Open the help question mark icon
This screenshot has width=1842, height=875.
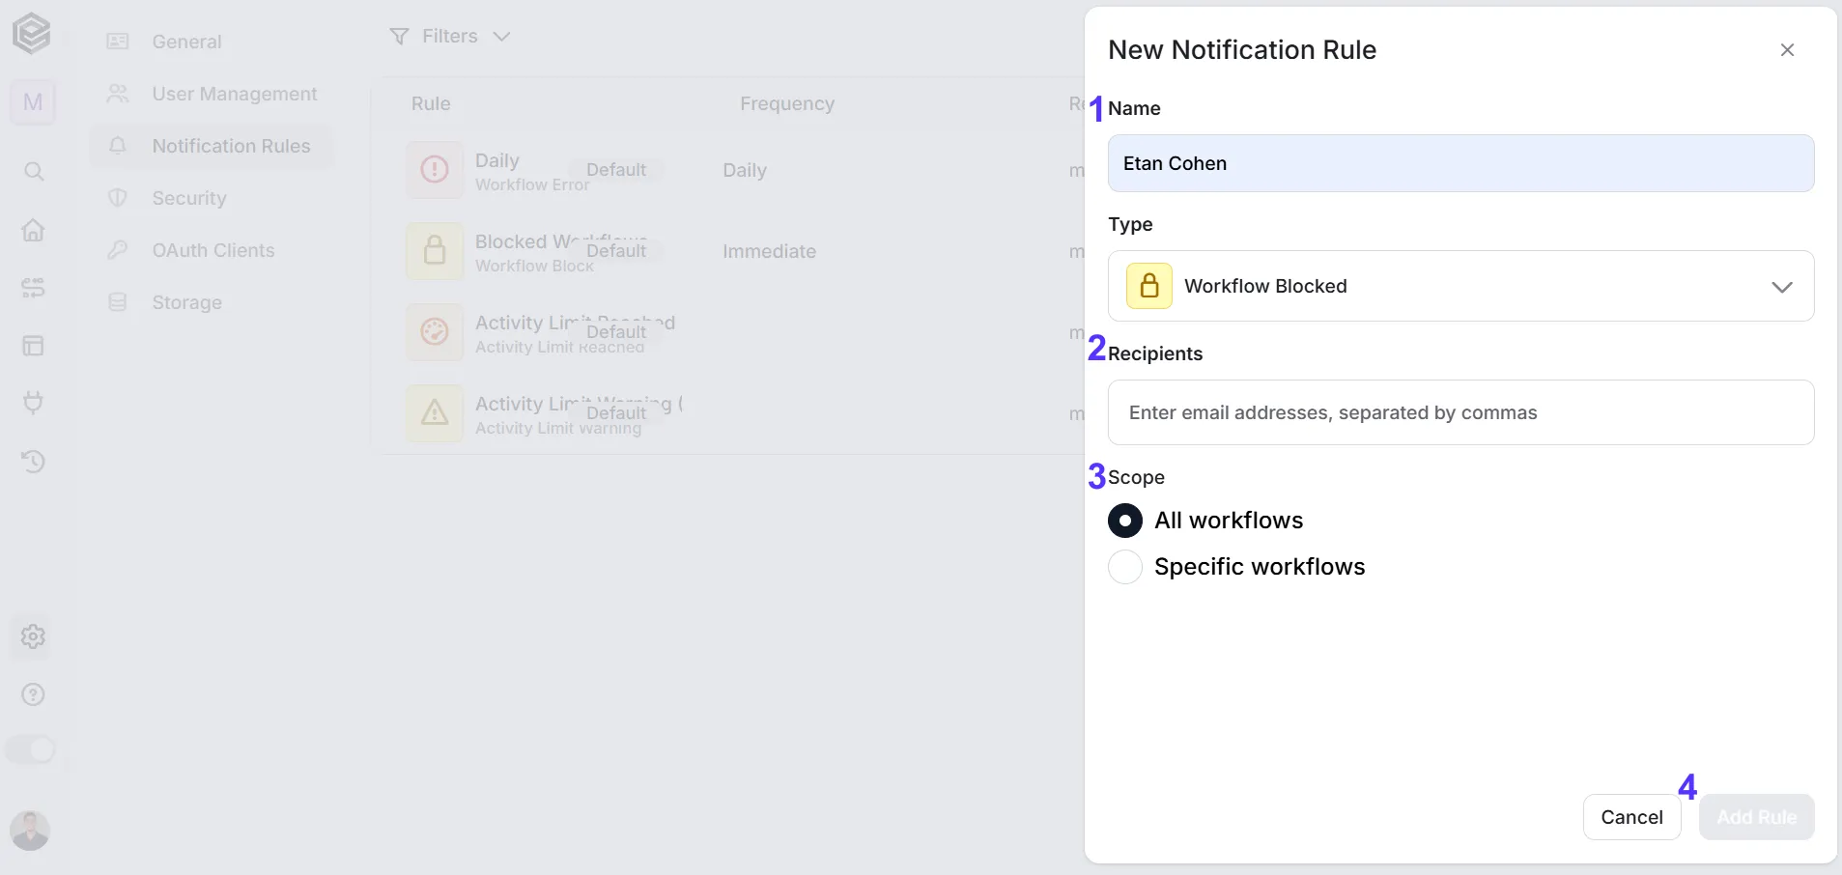tap(34, 694)
